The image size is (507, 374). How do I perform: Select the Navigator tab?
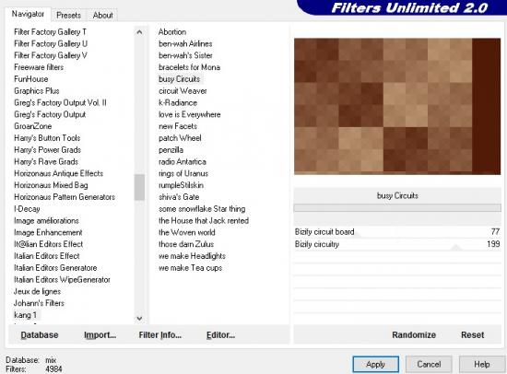28,14
